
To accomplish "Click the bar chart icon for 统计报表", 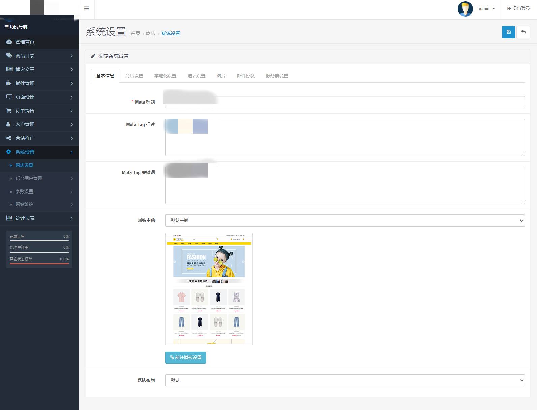I will pos(9,218).
